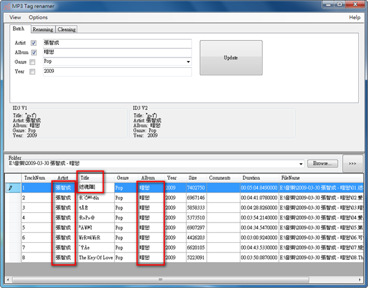368x288 pixels.
Task: Click into the Year text field
Action: click(x=117, y=72)
